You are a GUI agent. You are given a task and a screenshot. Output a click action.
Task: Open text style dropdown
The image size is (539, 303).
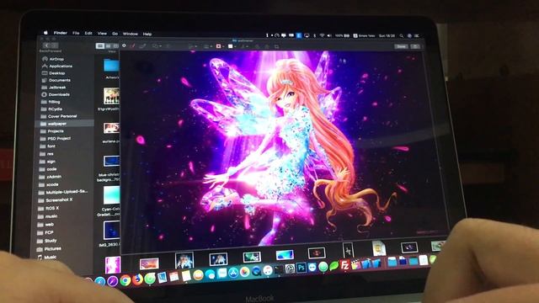pyautogui.click(x=245, y=46)
